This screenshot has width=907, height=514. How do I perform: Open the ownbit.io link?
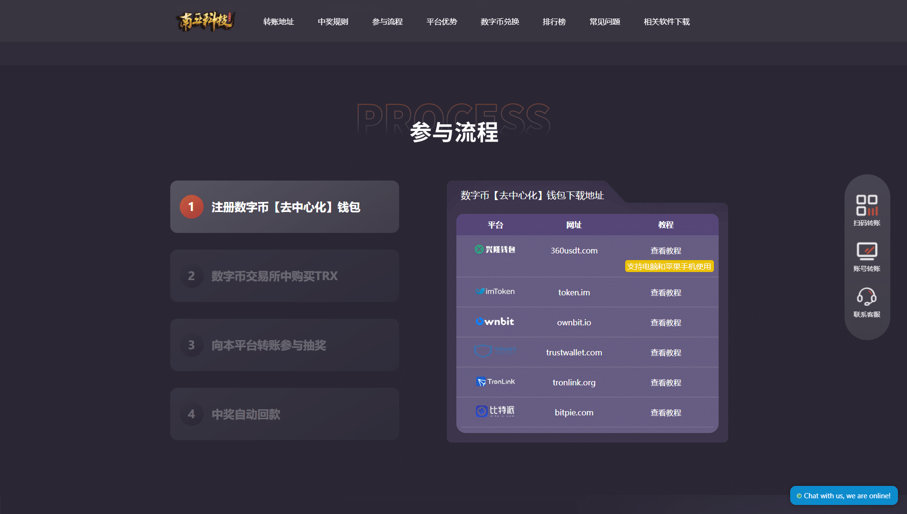coord(574,323)
